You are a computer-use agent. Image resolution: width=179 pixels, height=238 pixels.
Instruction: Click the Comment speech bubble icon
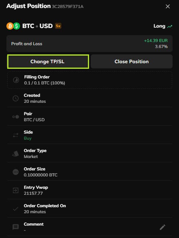16,227
